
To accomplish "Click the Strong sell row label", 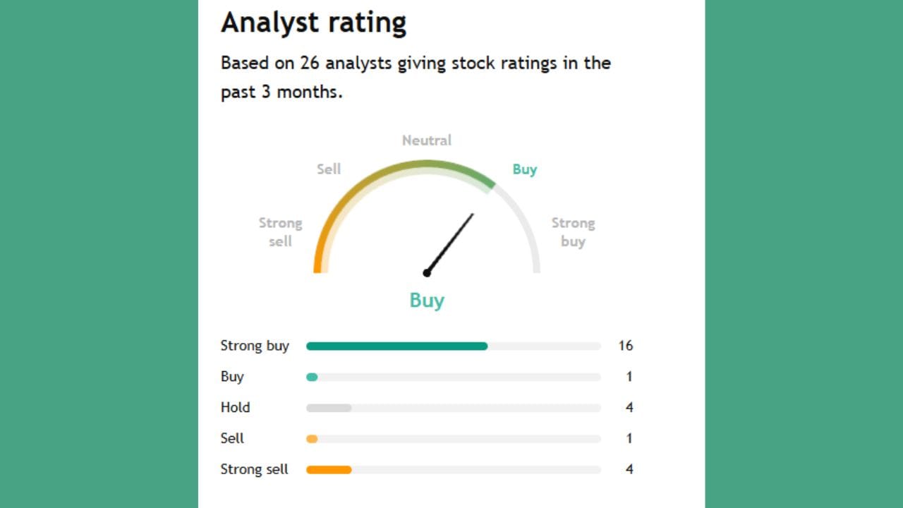I will 254,470.
